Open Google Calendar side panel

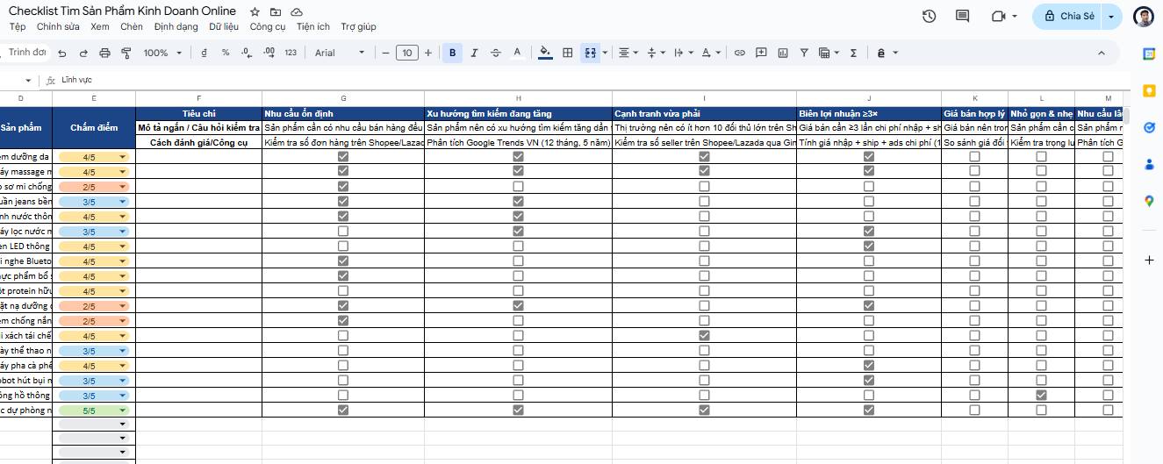(x=1149, y=54)
